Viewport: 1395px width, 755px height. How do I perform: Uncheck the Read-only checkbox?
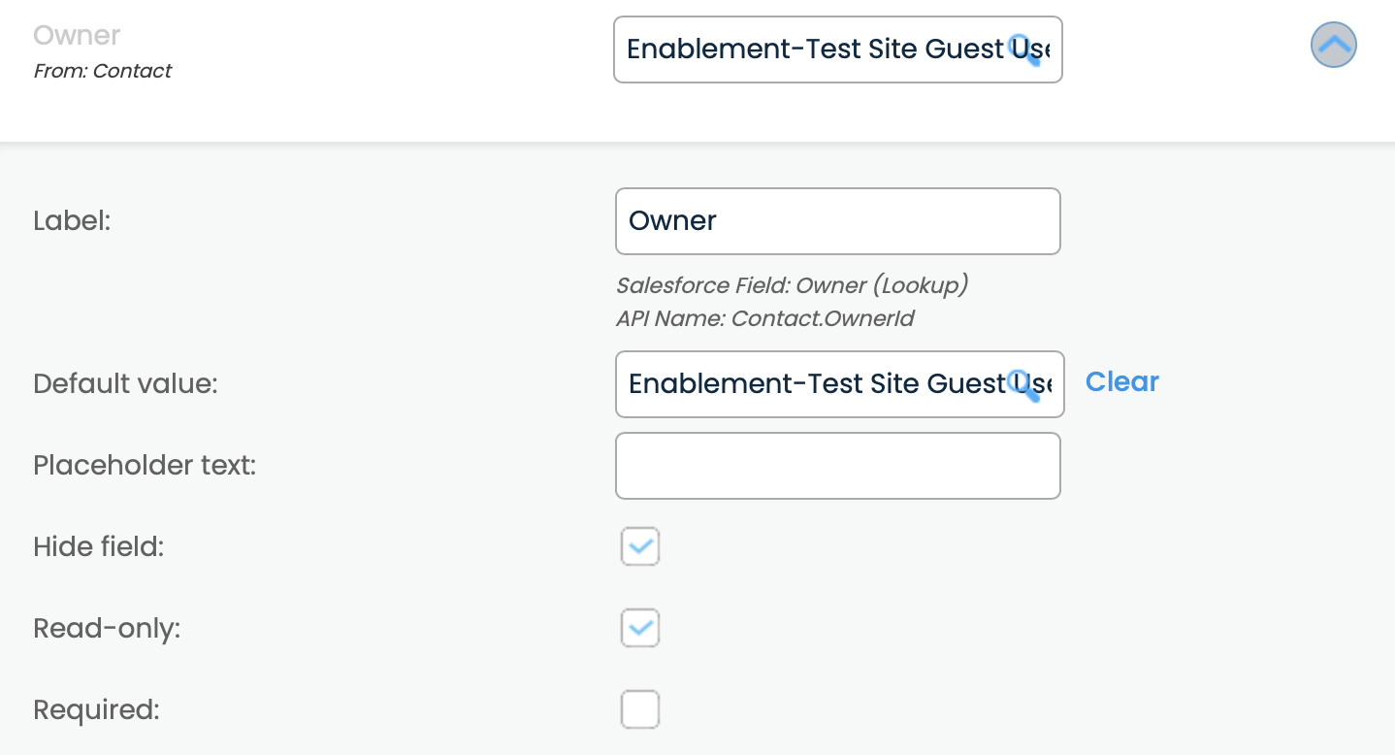[640, 628]
